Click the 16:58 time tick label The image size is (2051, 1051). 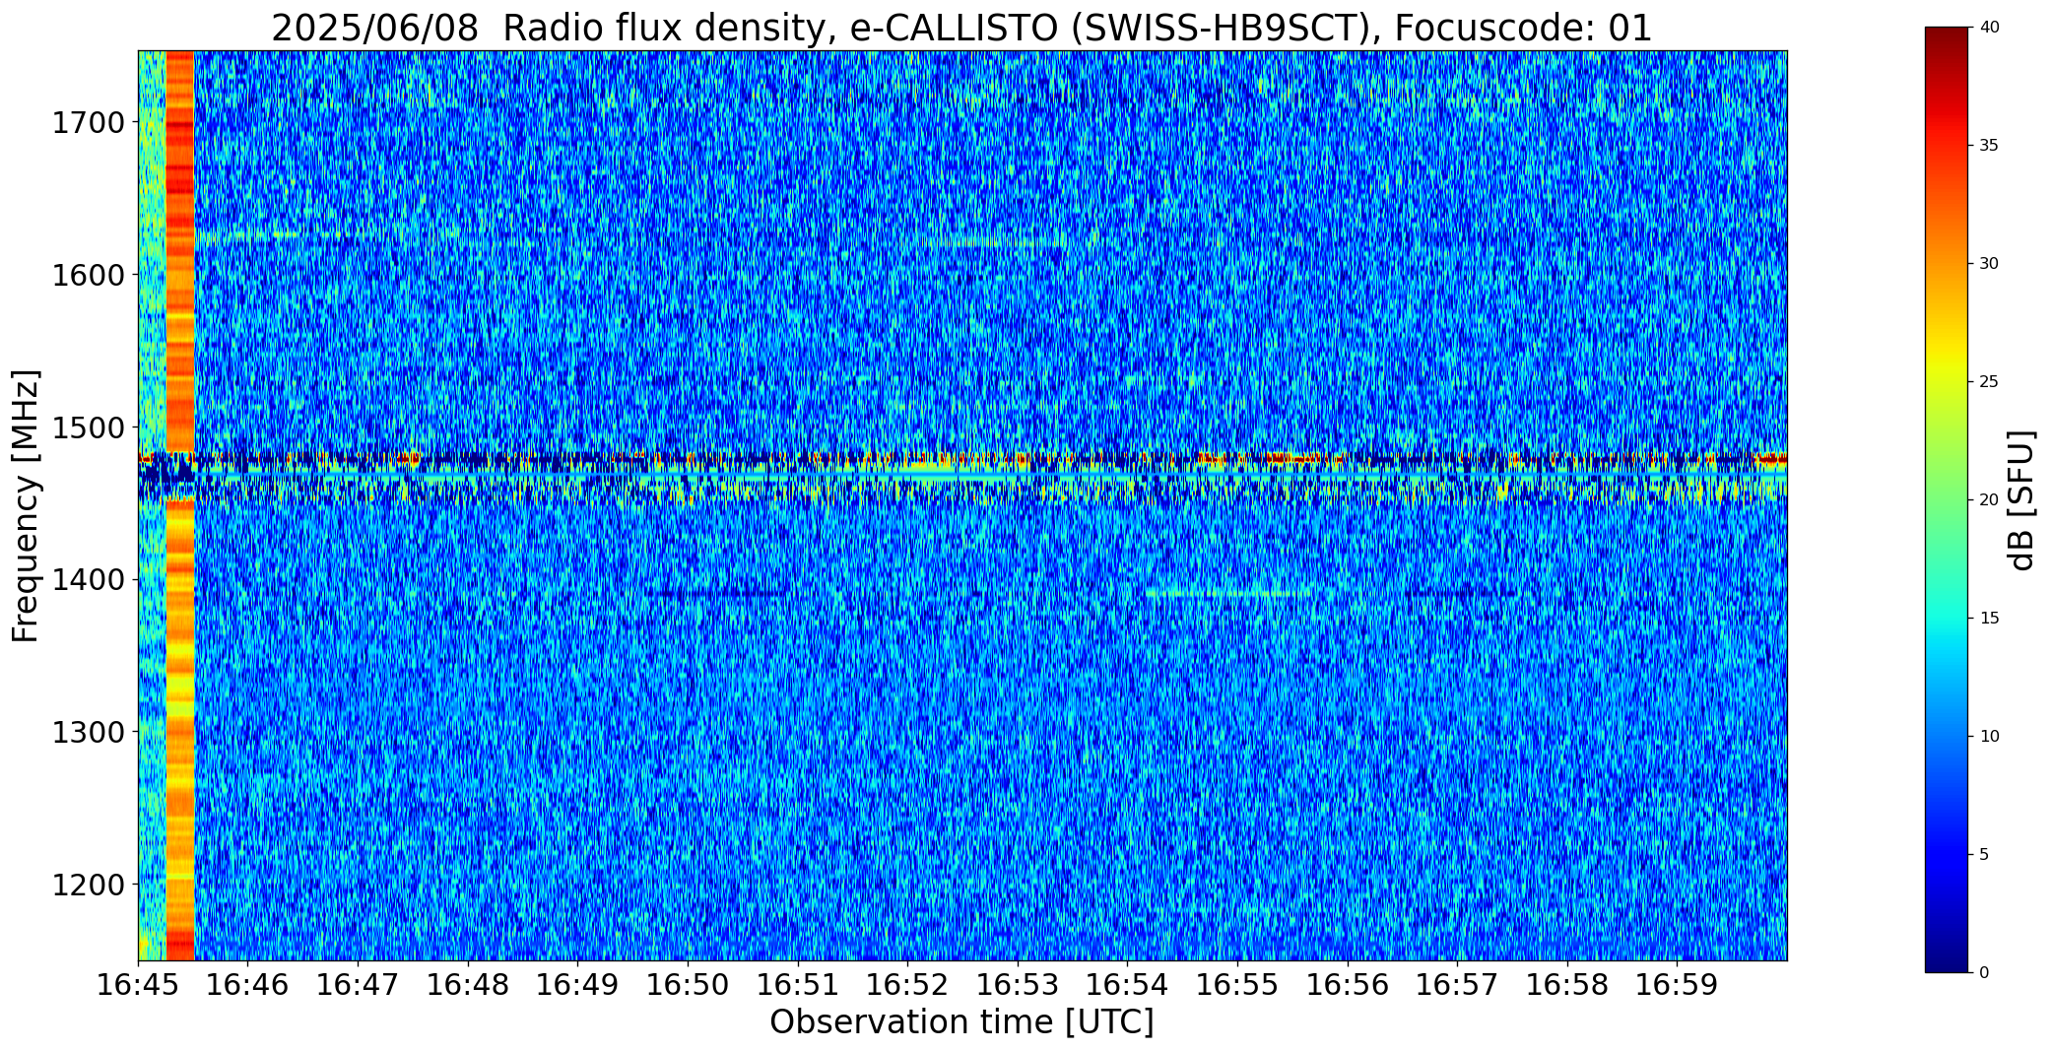coord(1567,984)
